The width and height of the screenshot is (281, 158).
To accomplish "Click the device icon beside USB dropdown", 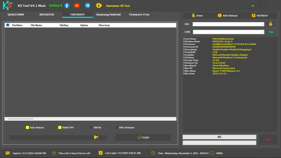I will pos(270,24).
